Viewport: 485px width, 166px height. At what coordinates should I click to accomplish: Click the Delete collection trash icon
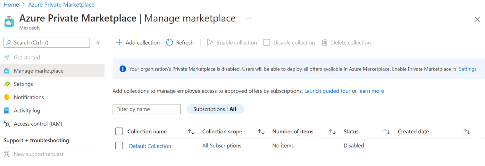[325, 42]
